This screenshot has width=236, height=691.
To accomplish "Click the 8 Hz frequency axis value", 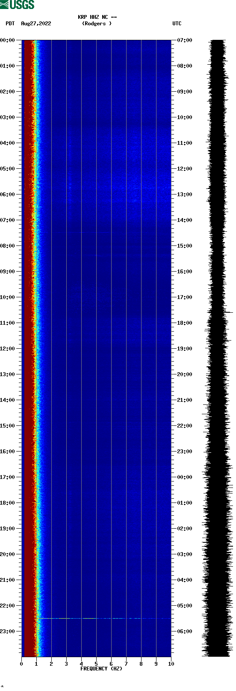I will pos(141,664).
